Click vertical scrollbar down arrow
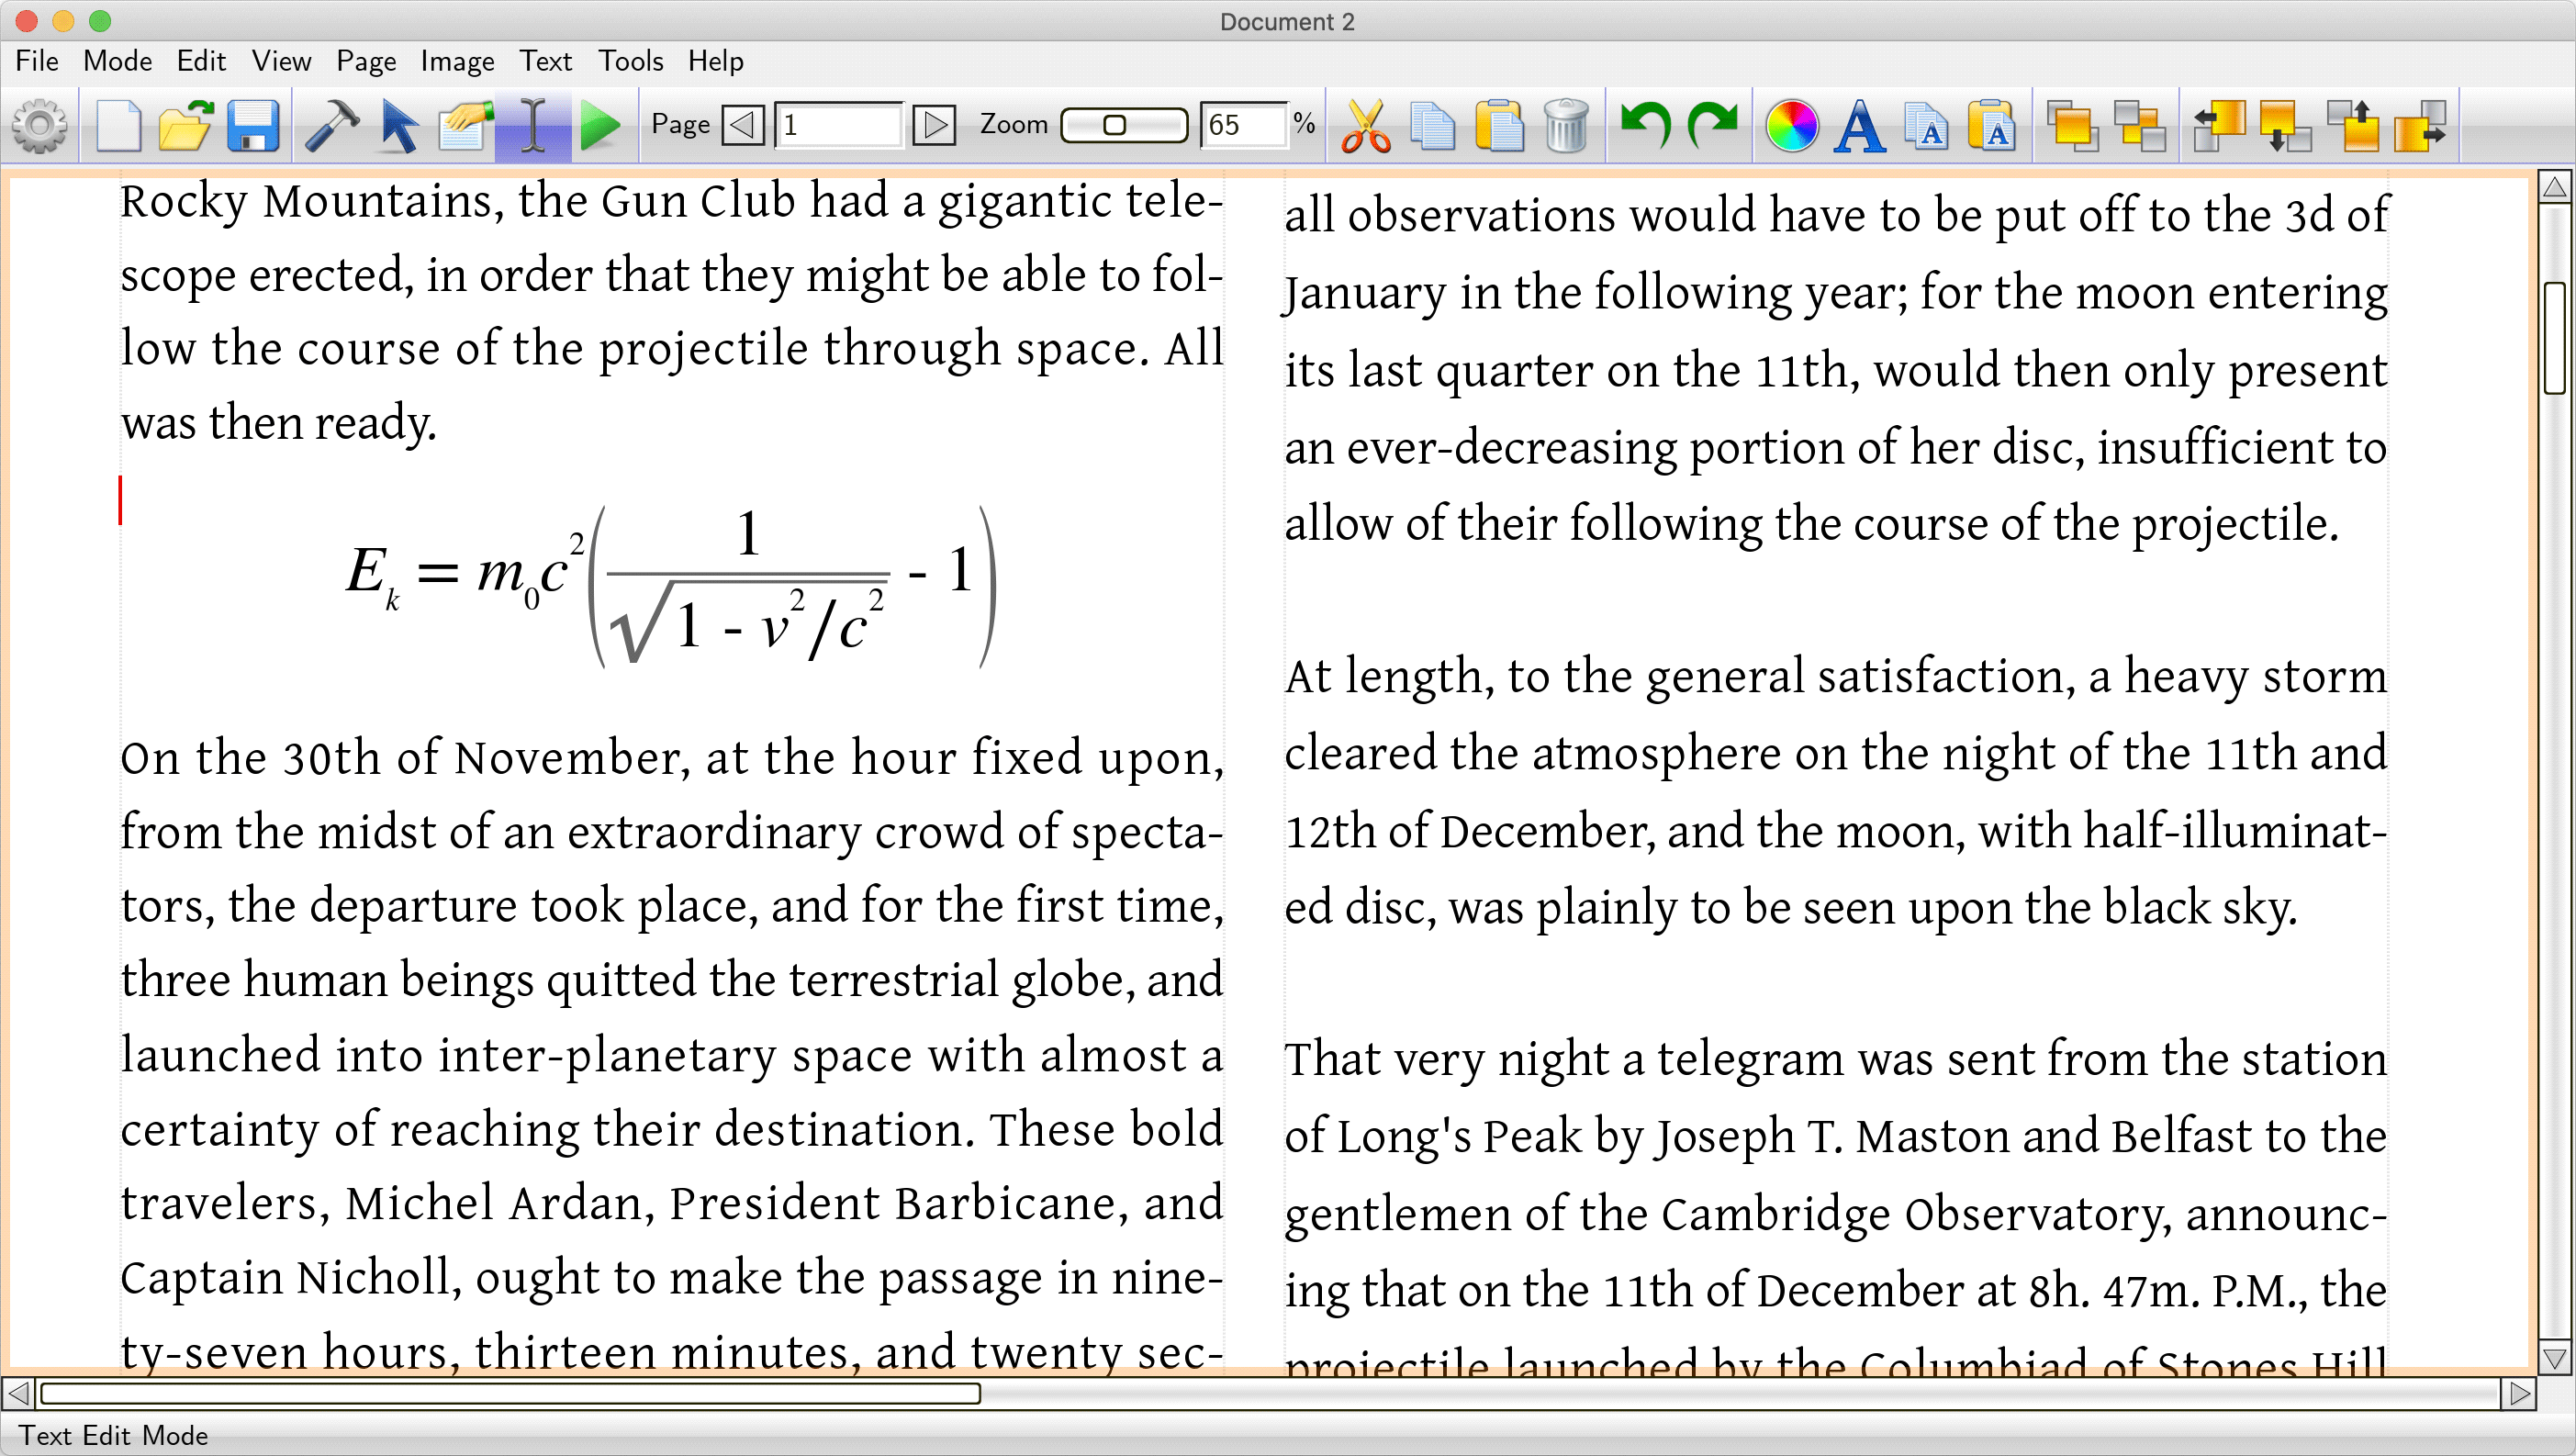 2555,1359
